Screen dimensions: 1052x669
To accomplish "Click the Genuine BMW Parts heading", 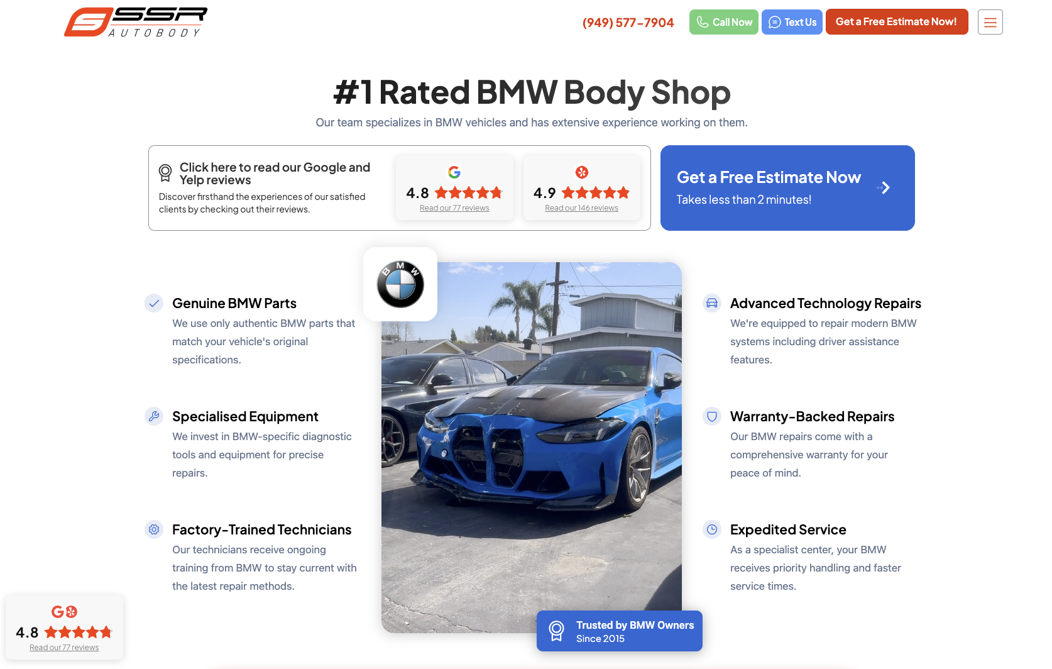I will tap(234, 303).
